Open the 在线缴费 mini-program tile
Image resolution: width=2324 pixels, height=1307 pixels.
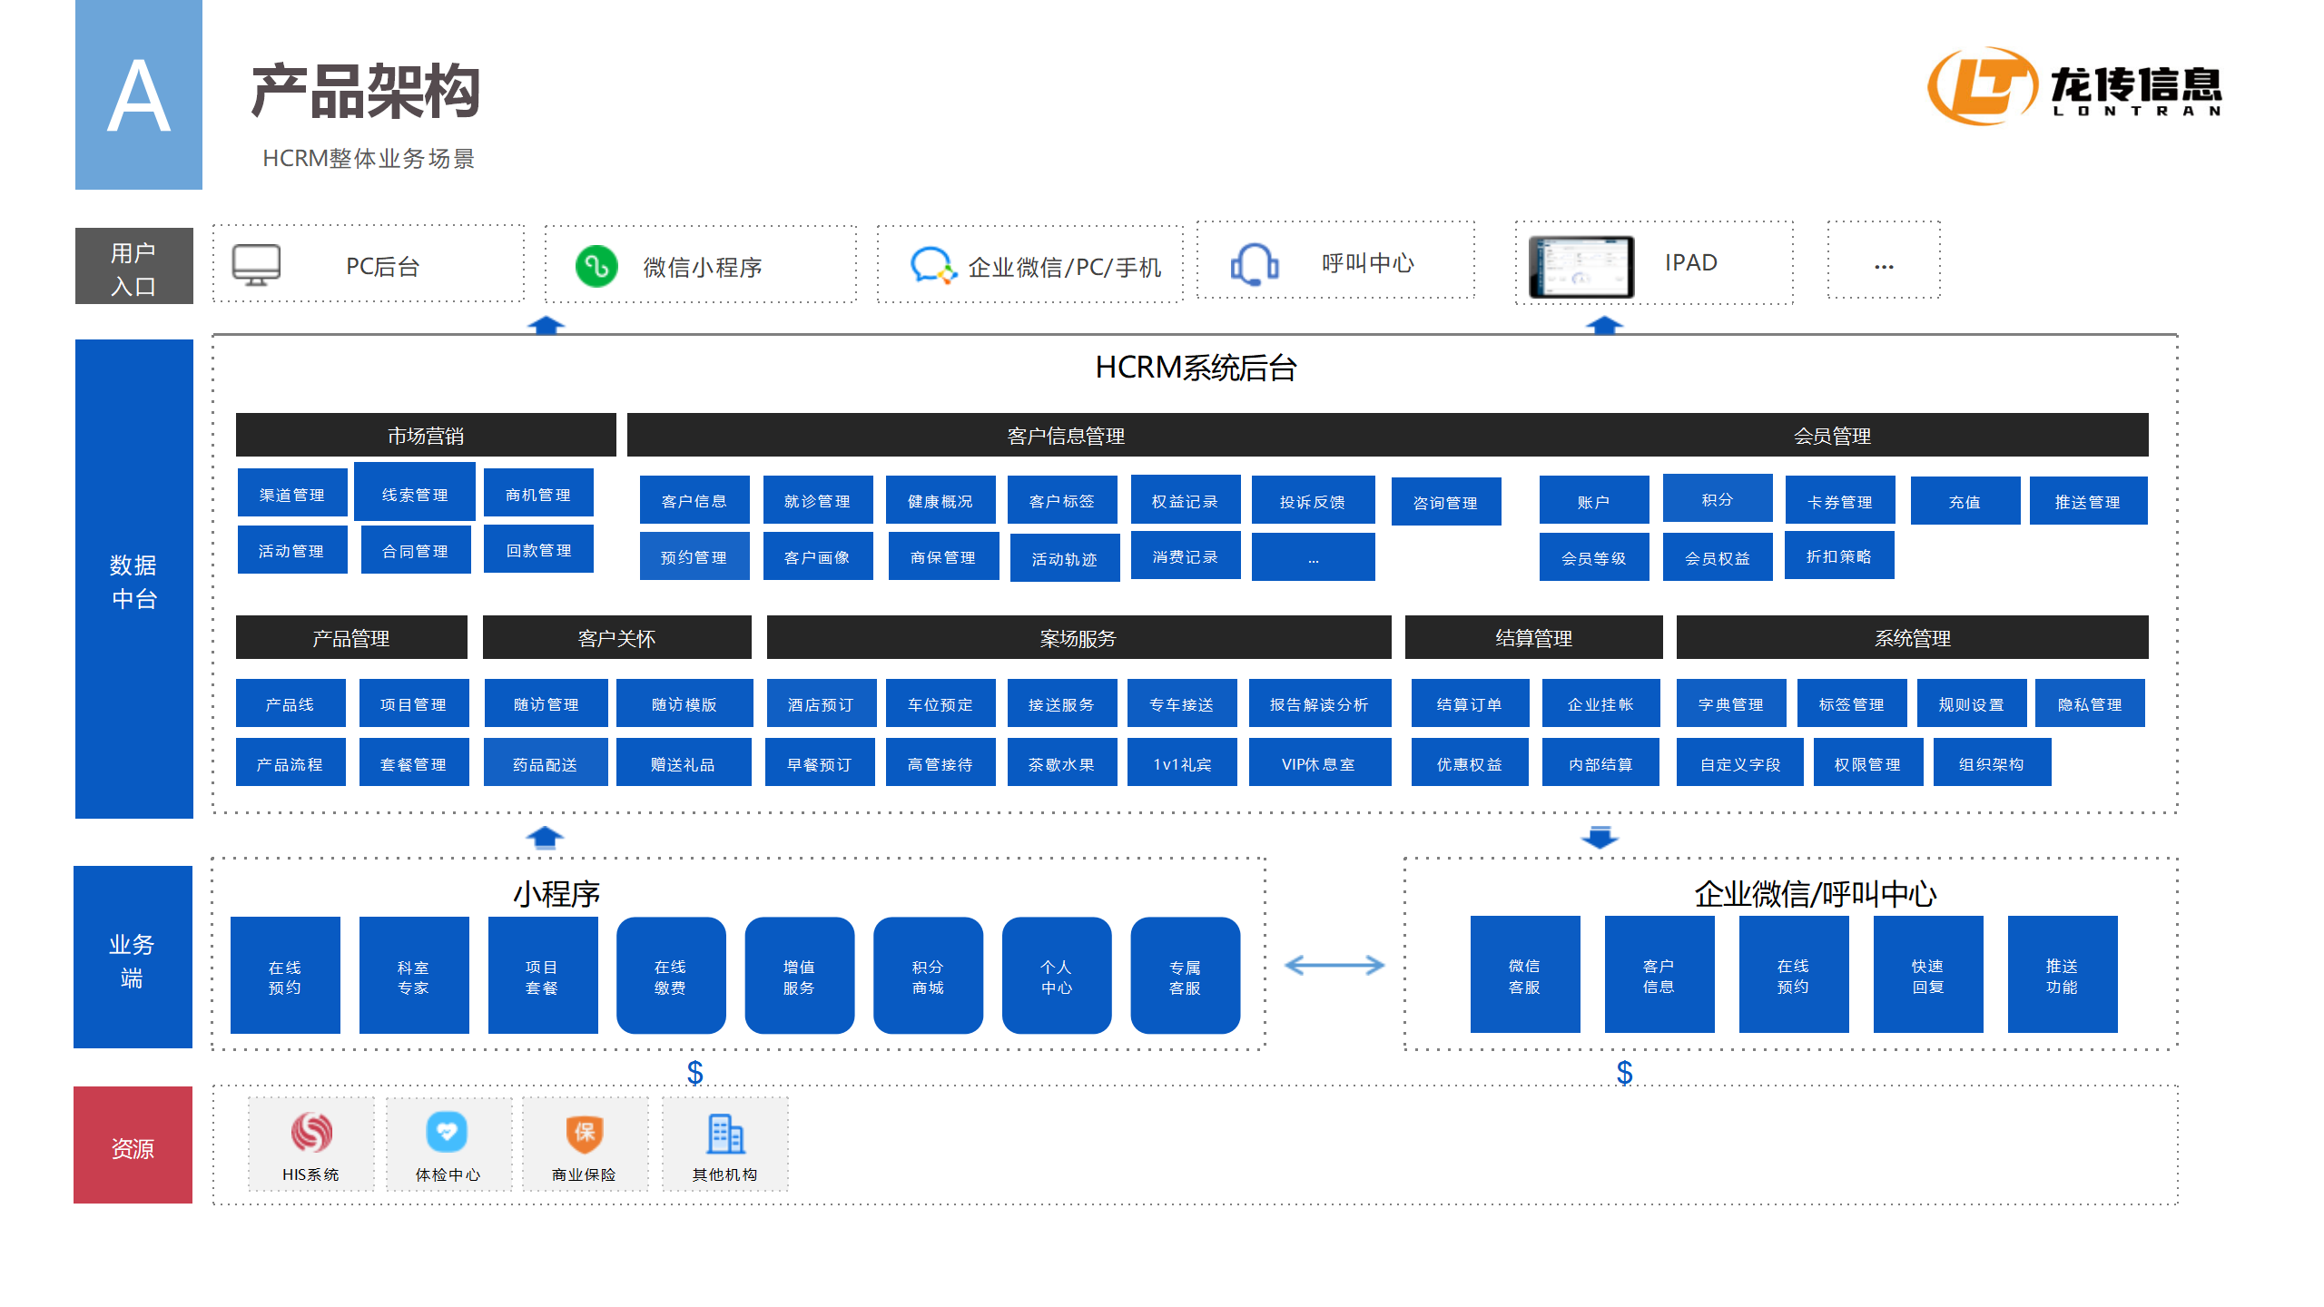670,977
